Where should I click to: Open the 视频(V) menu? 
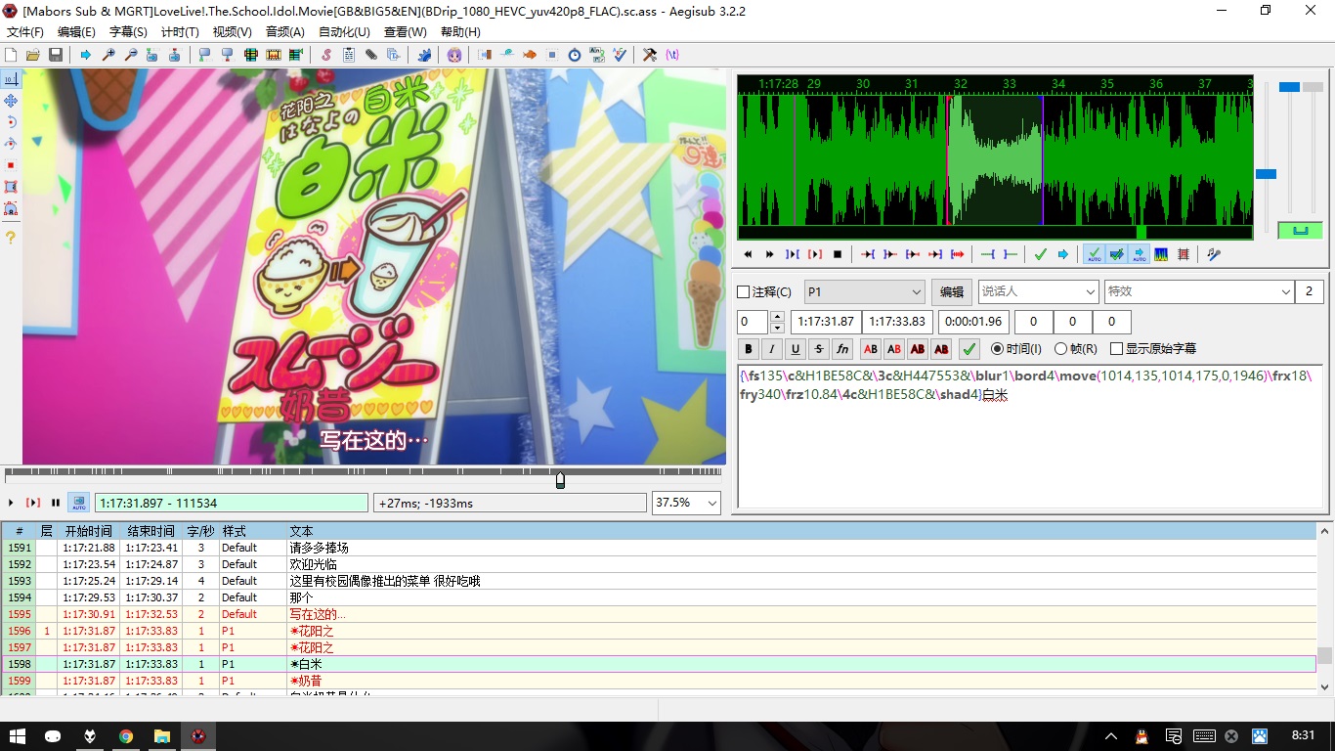(233, 32)
